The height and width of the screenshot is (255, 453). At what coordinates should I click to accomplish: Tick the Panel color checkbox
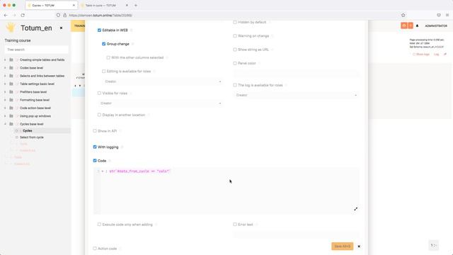click(235, 63)
